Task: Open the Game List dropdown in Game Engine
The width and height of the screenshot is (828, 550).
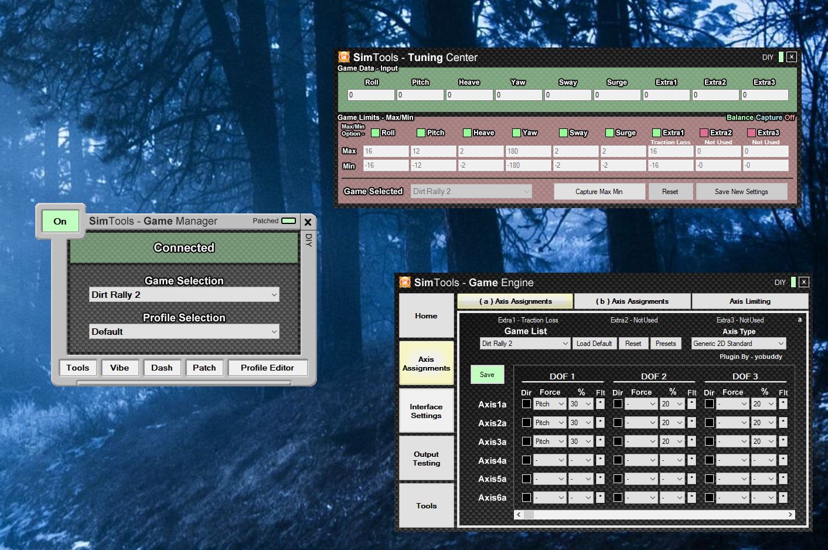Action: tap(525, 344)
